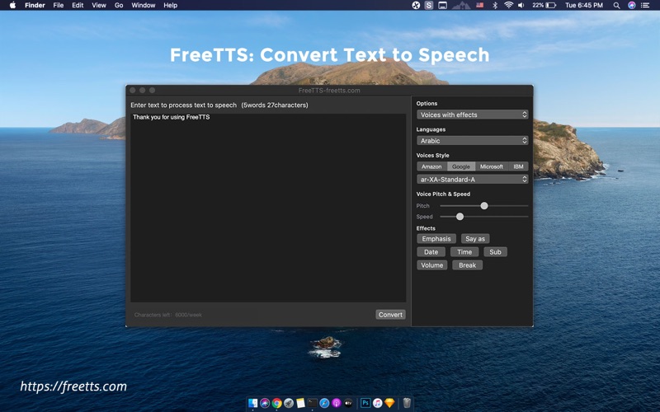Open Apple TV app in dock
This screenshot has width=660, height=412.
point(348,403)
